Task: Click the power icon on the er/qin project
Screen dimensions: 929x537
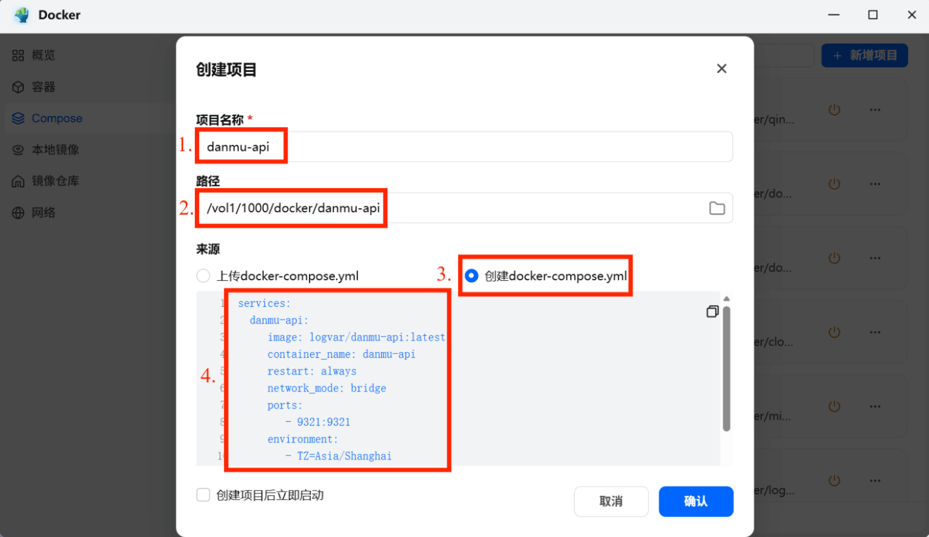Action: click(x=834, y=110)
